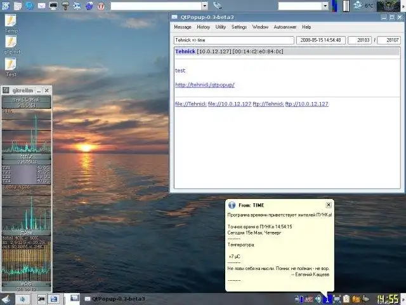Click the 'Tehnick => time' text field
406x305 pixels.
tap(234, 40)
